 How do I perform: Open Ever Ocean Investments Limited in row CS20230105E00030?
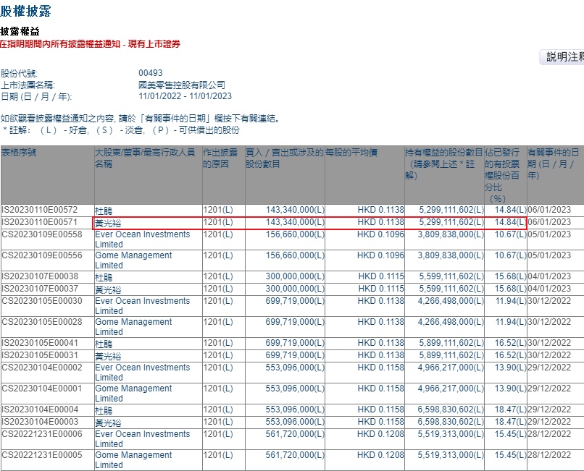(x=142, y=301)
